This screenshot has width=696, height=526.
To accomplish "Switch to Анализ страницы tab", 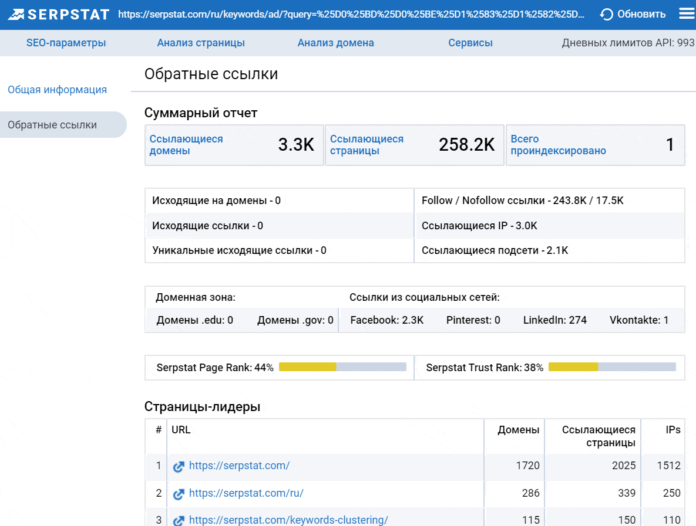I will [x=201, y=43].
